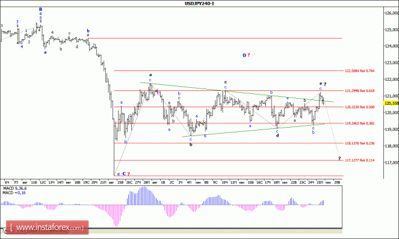399x239 pixels.
Task: Click the blue C wave label at bottom
Action: click(124, 174)
